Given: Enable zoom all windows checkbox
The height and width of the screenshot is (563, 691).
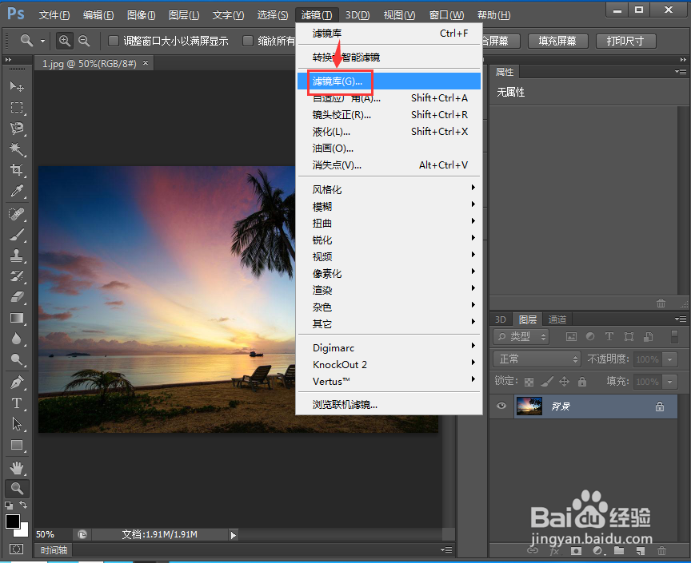Looking at the screenshot, I should click(248, 41).
